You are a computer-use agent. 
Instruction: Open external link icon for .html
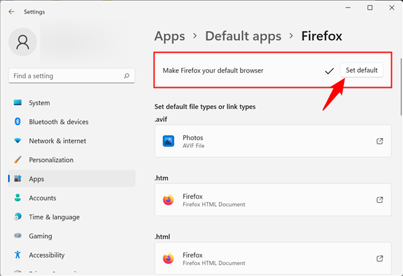(x=379, y=258)
